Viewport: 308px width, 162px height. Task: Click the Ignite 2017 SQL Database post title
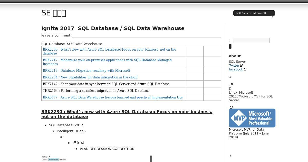[x=113, y=28]
